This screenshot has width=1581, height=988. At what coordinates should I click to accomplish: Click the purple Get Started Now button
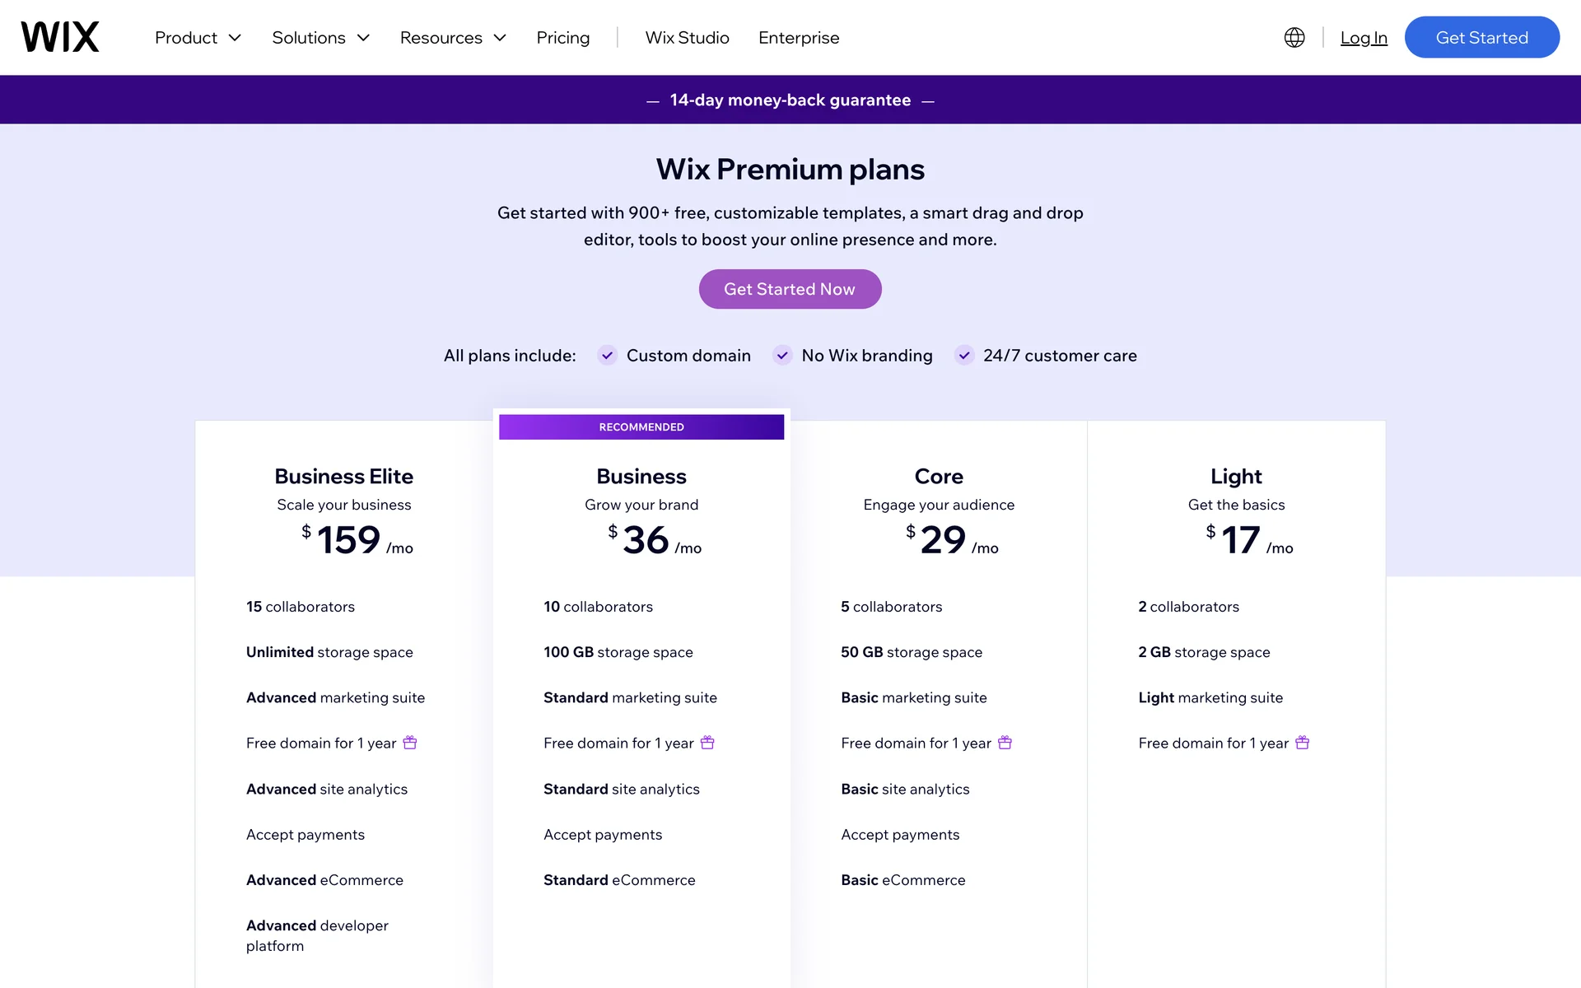point(790,289)
